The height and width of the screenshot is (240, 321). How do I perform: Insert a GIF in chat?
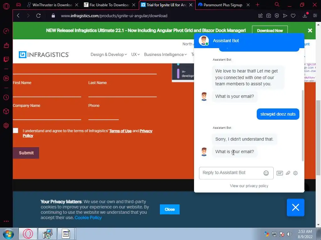point(280,173)
